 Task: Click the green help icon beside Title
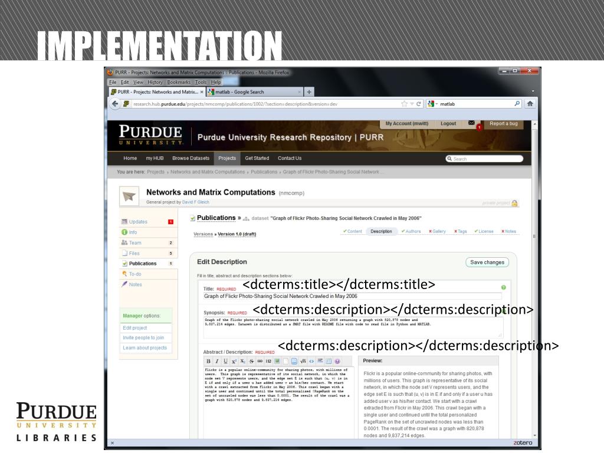504,287
